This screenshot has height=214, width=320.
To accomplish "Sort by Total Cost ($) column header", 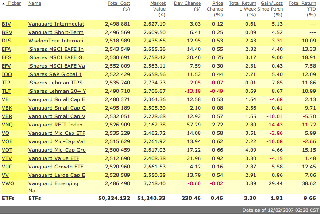I will [x=119, y=6].
